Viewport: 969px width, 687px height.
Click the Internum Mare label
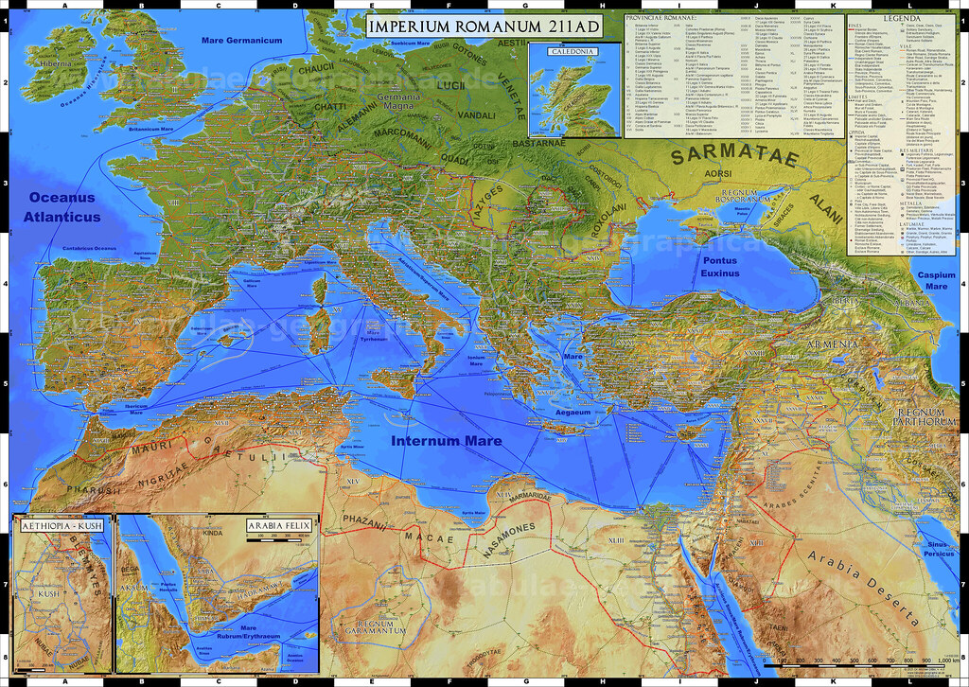(447, 441)
